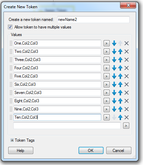Move the Ten,Col2,Col3 value up

[120, 117]
